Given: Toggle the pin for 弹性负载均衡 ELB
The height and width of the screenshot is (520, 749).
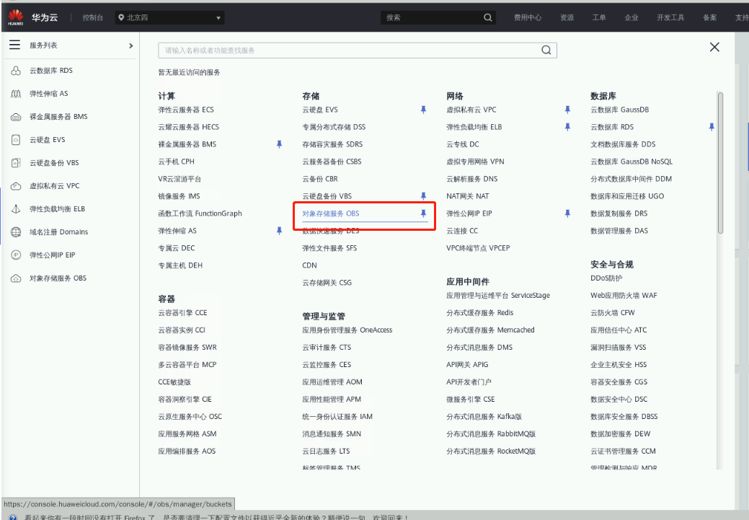Looking at the screenshot, I should click(567, 127).
